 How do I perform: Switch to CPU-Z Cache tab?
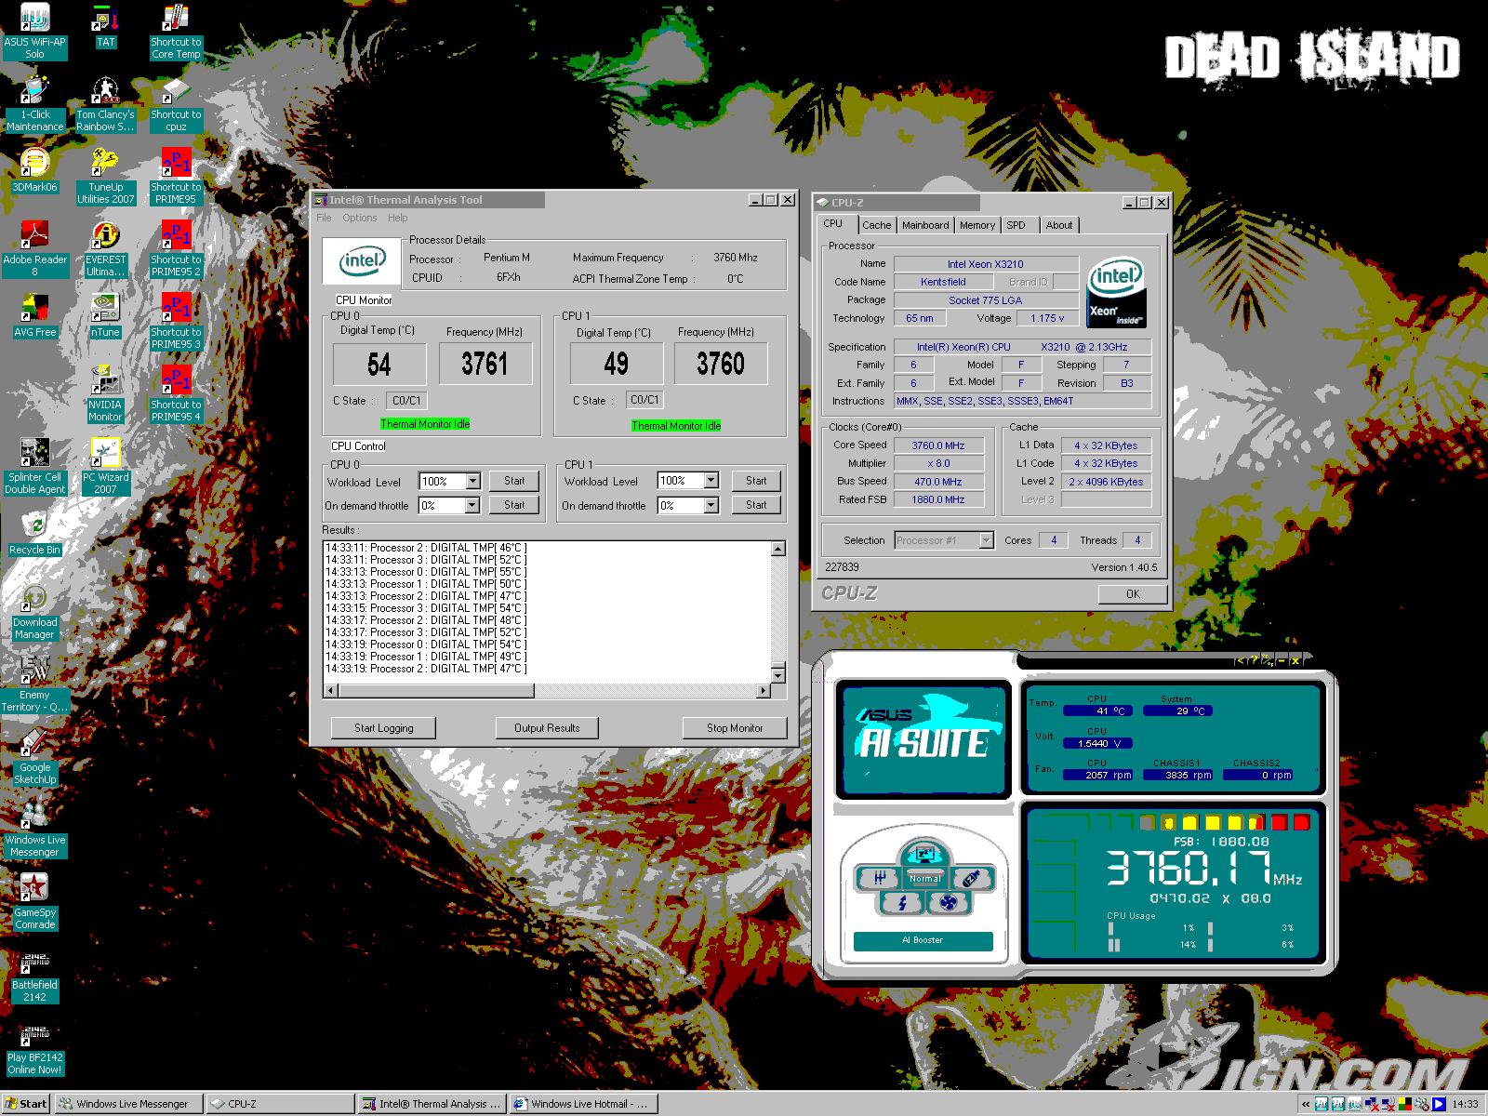pos(876,225)
